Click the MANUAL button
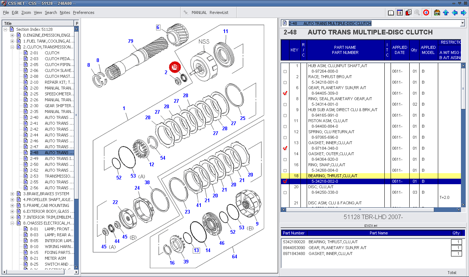 [x=199, y=12]
